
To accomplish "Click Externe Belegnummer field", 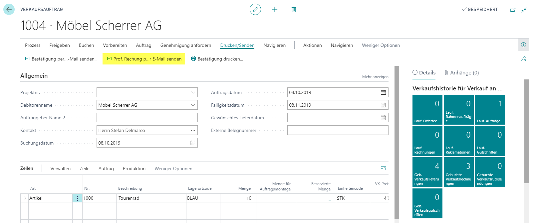I will 338,130.
